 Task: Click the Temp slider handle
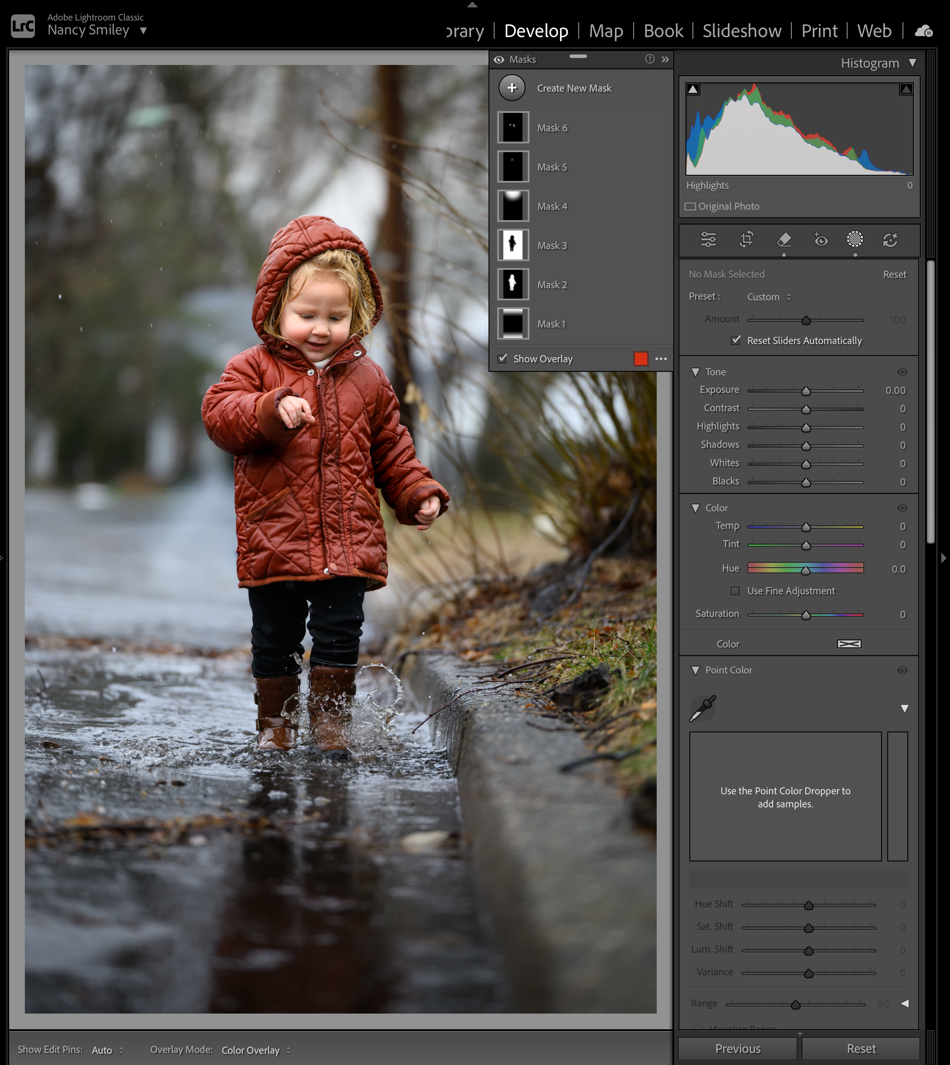coord(806,527)
